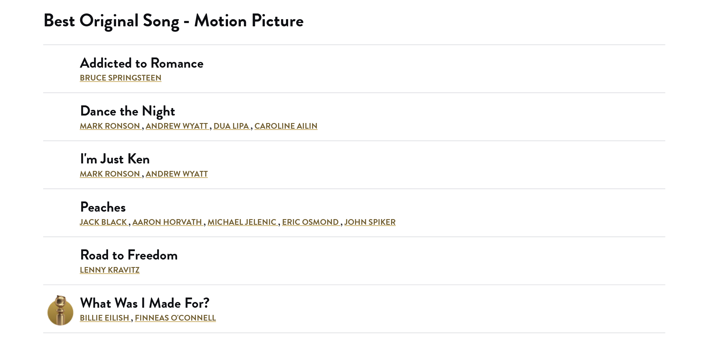Screen dimensions: 719x358
Task: Click the "What Was I Made For?" song title
Action: 145,303
